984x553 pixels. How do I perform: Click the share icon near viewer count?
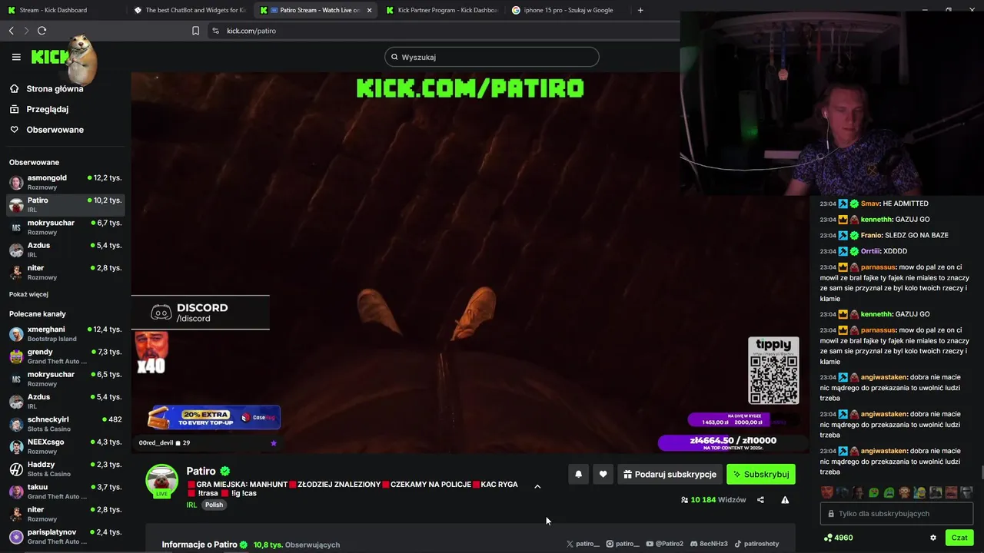(x=760, y=500)
